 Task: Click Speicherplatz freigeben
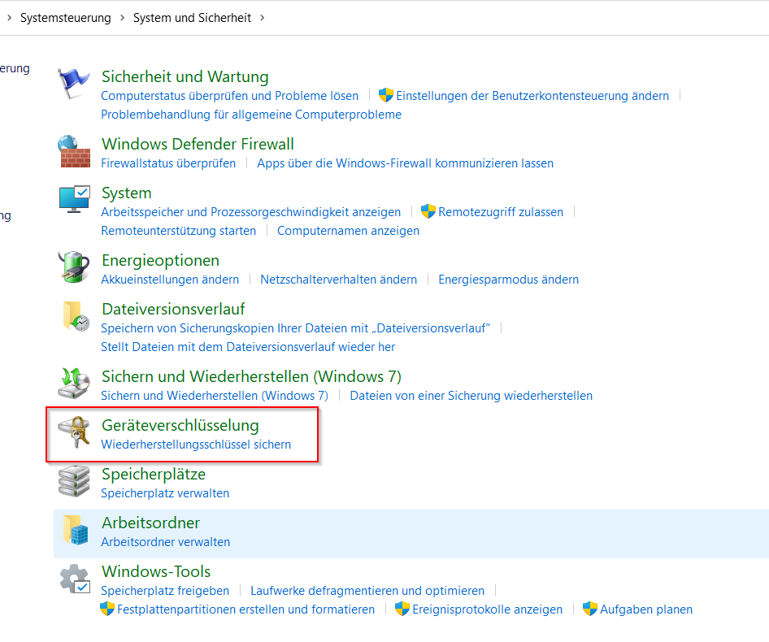[x=165, y=591]
